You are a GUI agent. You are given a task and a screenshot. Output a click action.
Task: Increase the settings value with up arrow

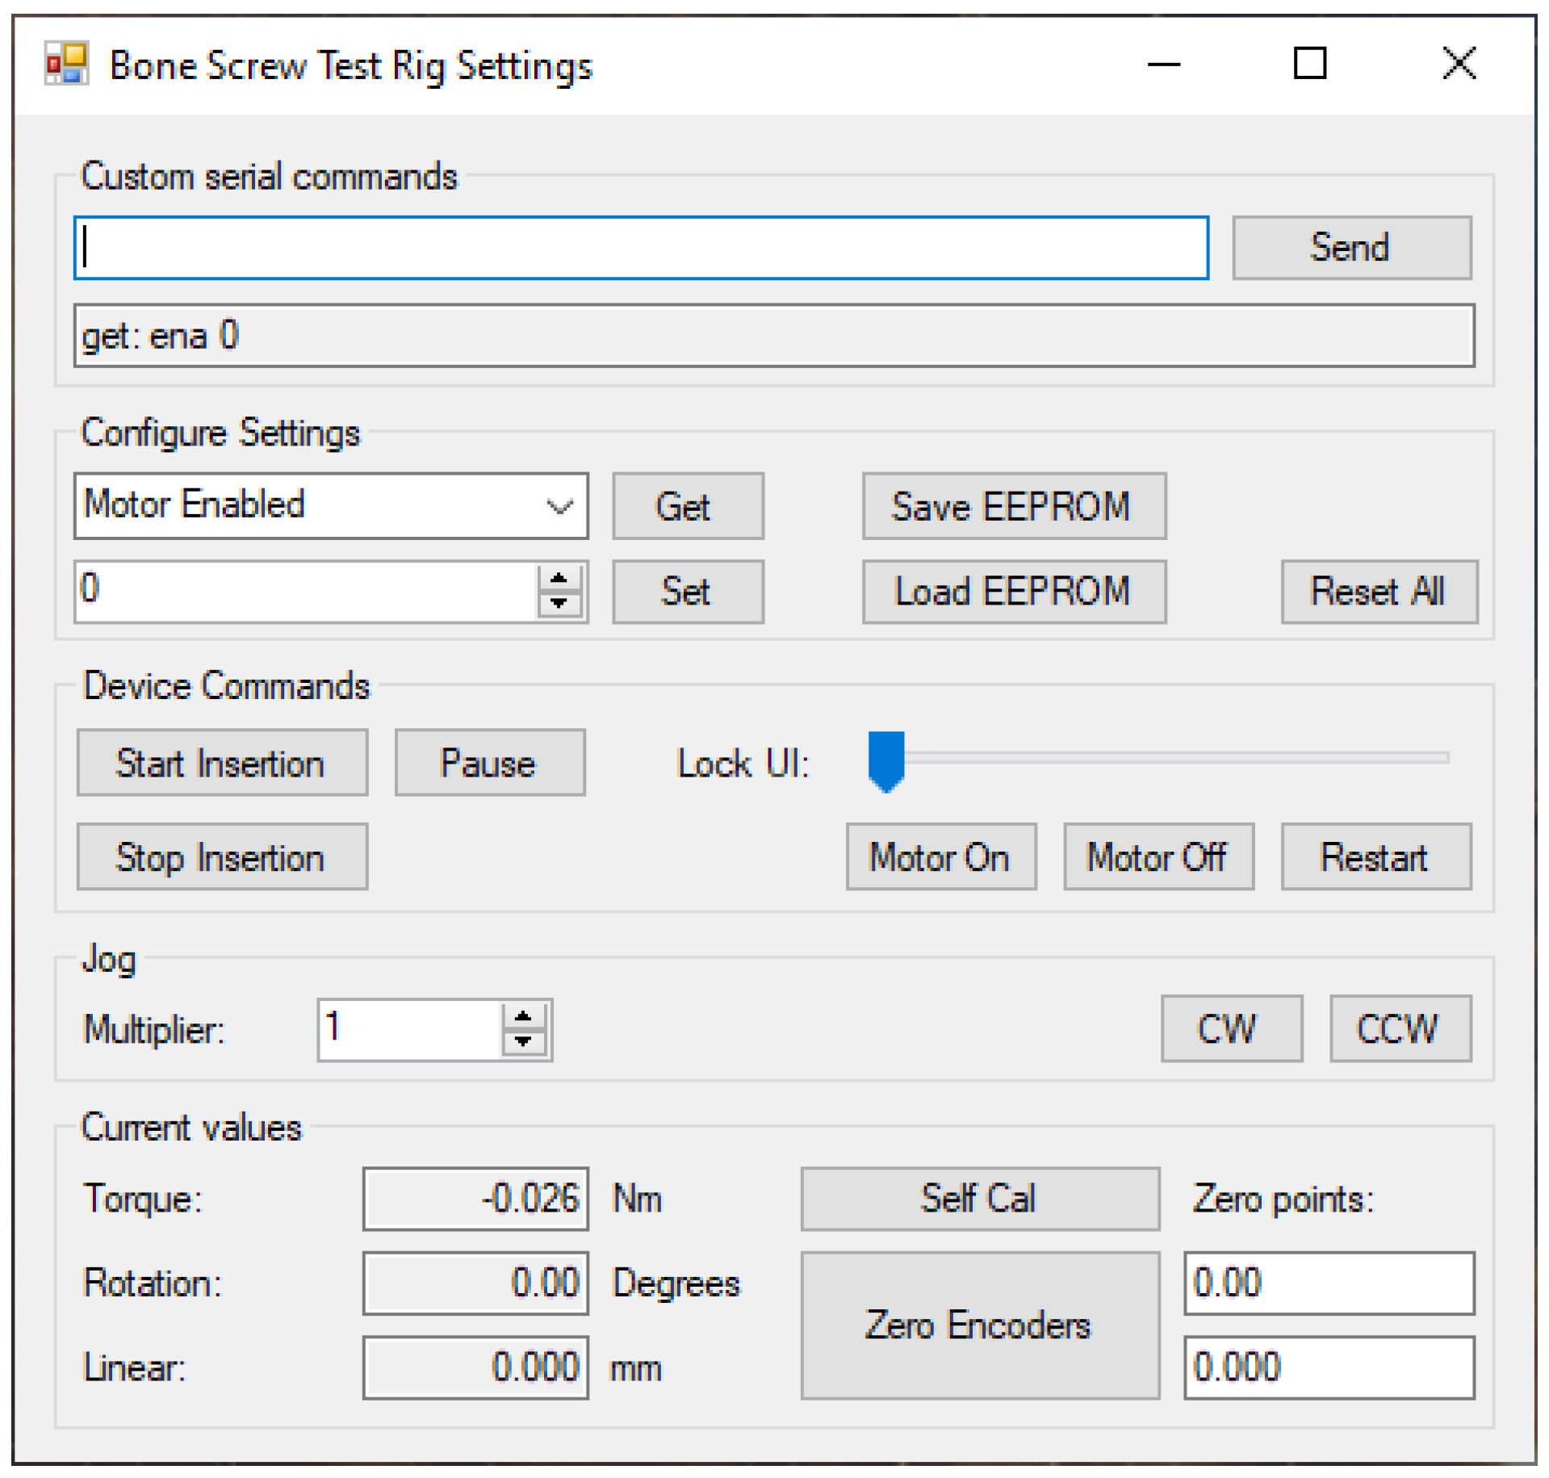[559, 579]
